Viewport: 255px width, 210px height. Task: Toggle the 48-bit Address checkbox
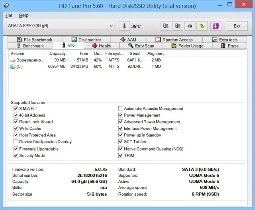[x=16, y=115]
